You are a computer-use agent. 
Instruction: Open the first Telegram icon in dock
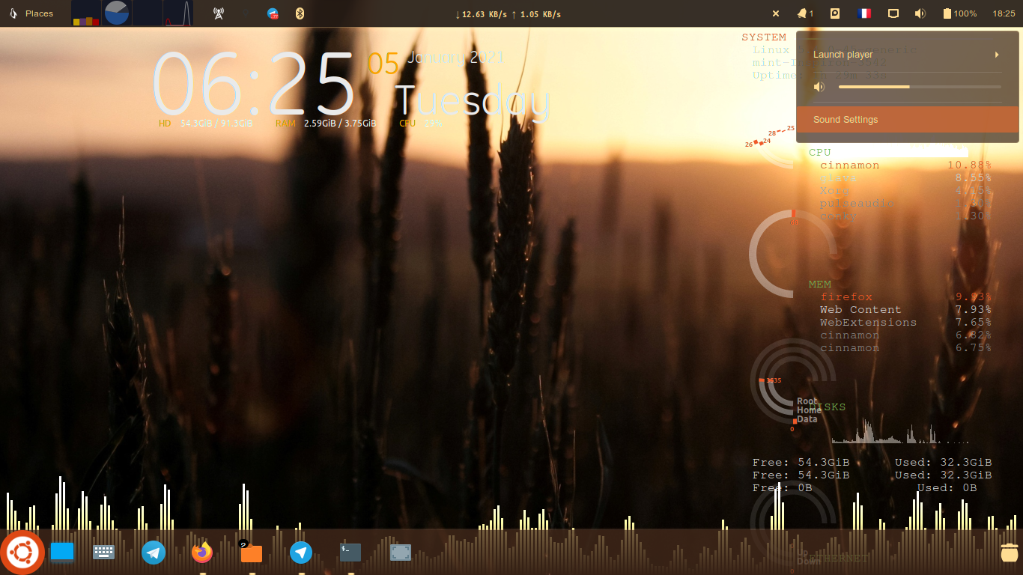pos(154,553)
